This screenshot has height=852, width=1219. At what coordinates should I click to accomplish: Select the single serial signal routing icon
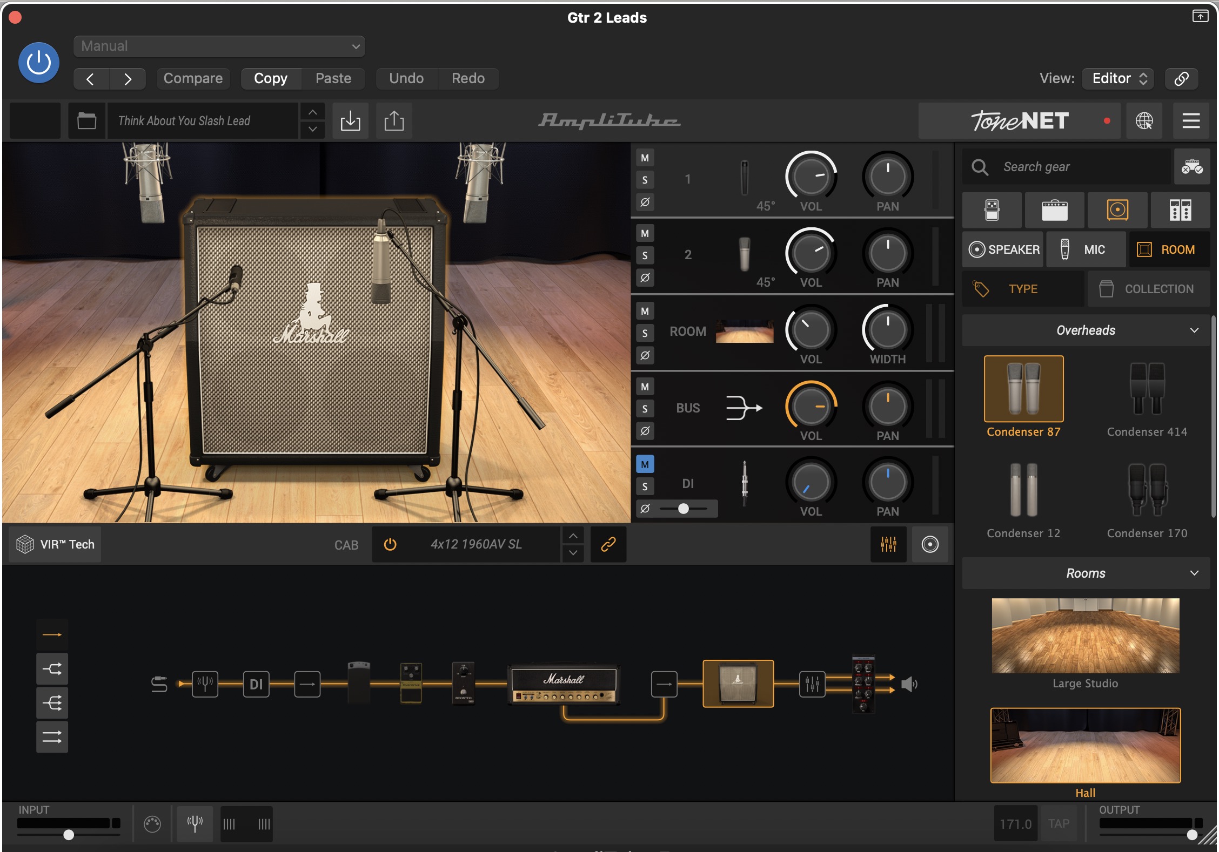tap(52, 635)
